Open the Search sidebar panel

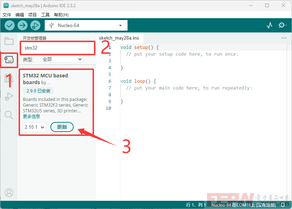pos(9,115)
